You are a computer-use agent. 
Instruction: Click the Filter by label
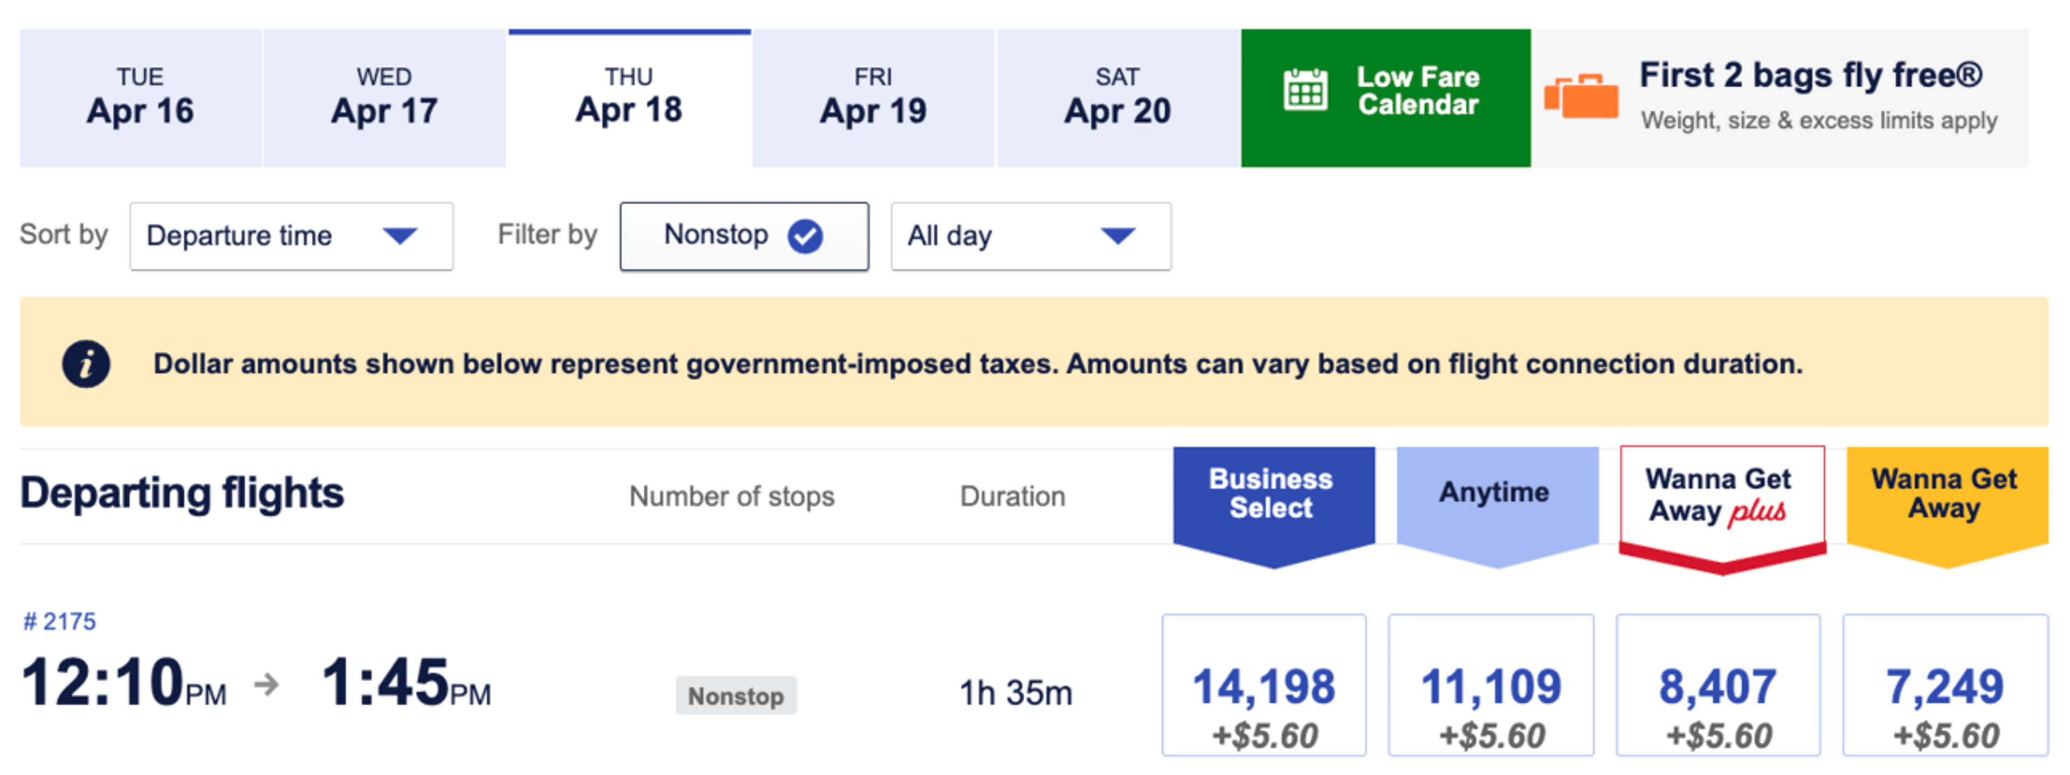pos(548,234)
